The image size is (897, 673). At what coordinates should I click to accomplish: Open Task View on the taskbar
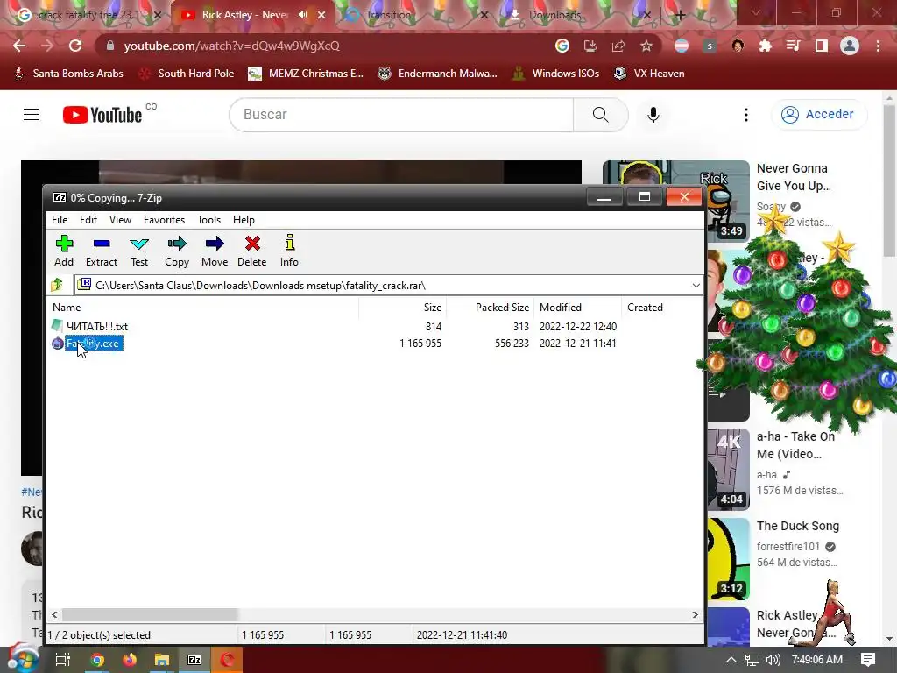tap(63, 660)
